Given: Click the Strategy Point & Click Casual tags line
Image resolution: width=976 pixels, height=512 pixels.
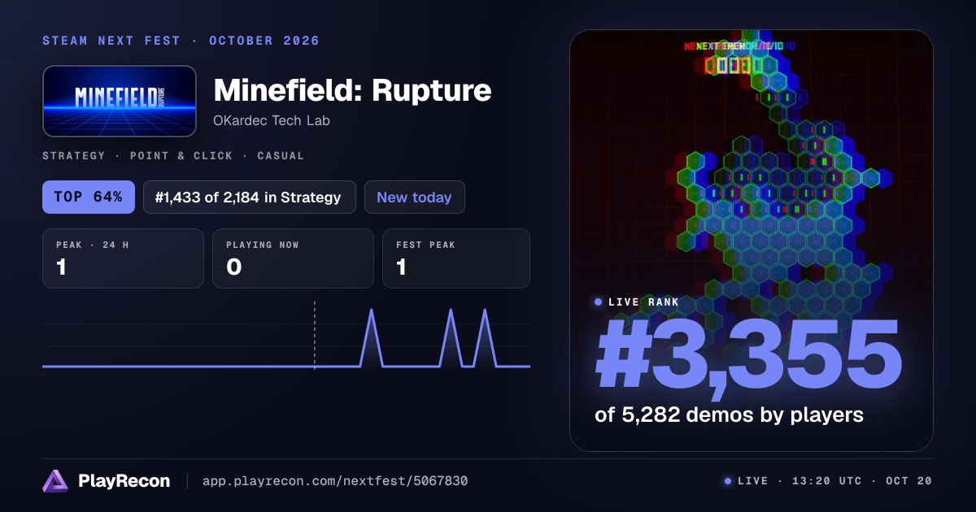Looking at the screenshot, I should point(173,155).
